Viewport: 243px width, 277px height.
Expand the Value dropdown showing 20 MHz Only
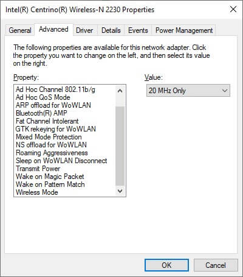pyautogui.click(x=188, y=91)
